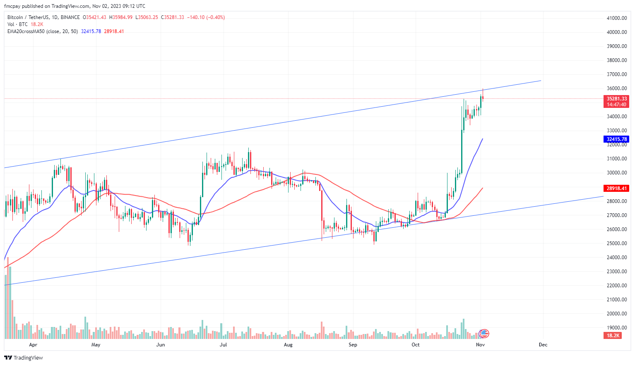Click the change value −140.10 (−0.40%)

pyautogui.click(x=206, y=17)
